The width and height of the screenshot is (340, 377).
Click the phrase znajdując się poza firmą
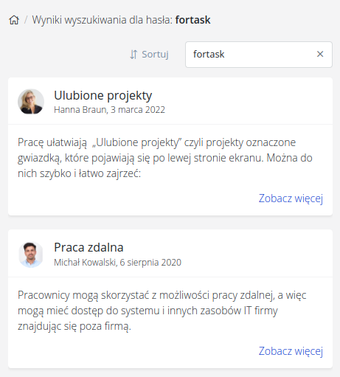(x=74, y=327)
